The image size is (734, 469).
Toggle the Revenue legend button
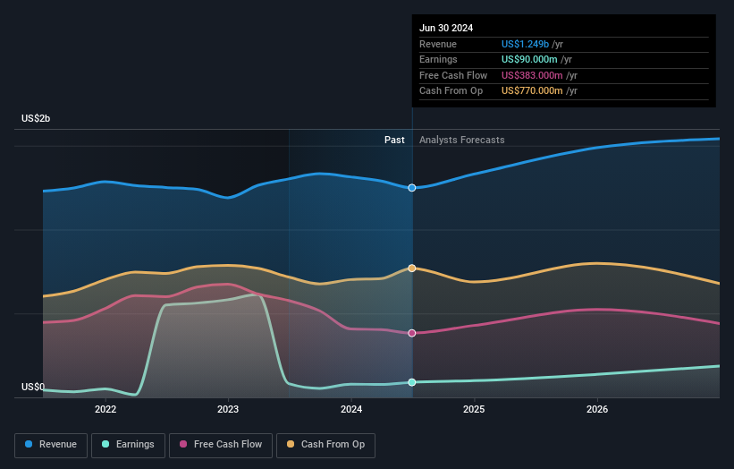[x=51, y=445]
